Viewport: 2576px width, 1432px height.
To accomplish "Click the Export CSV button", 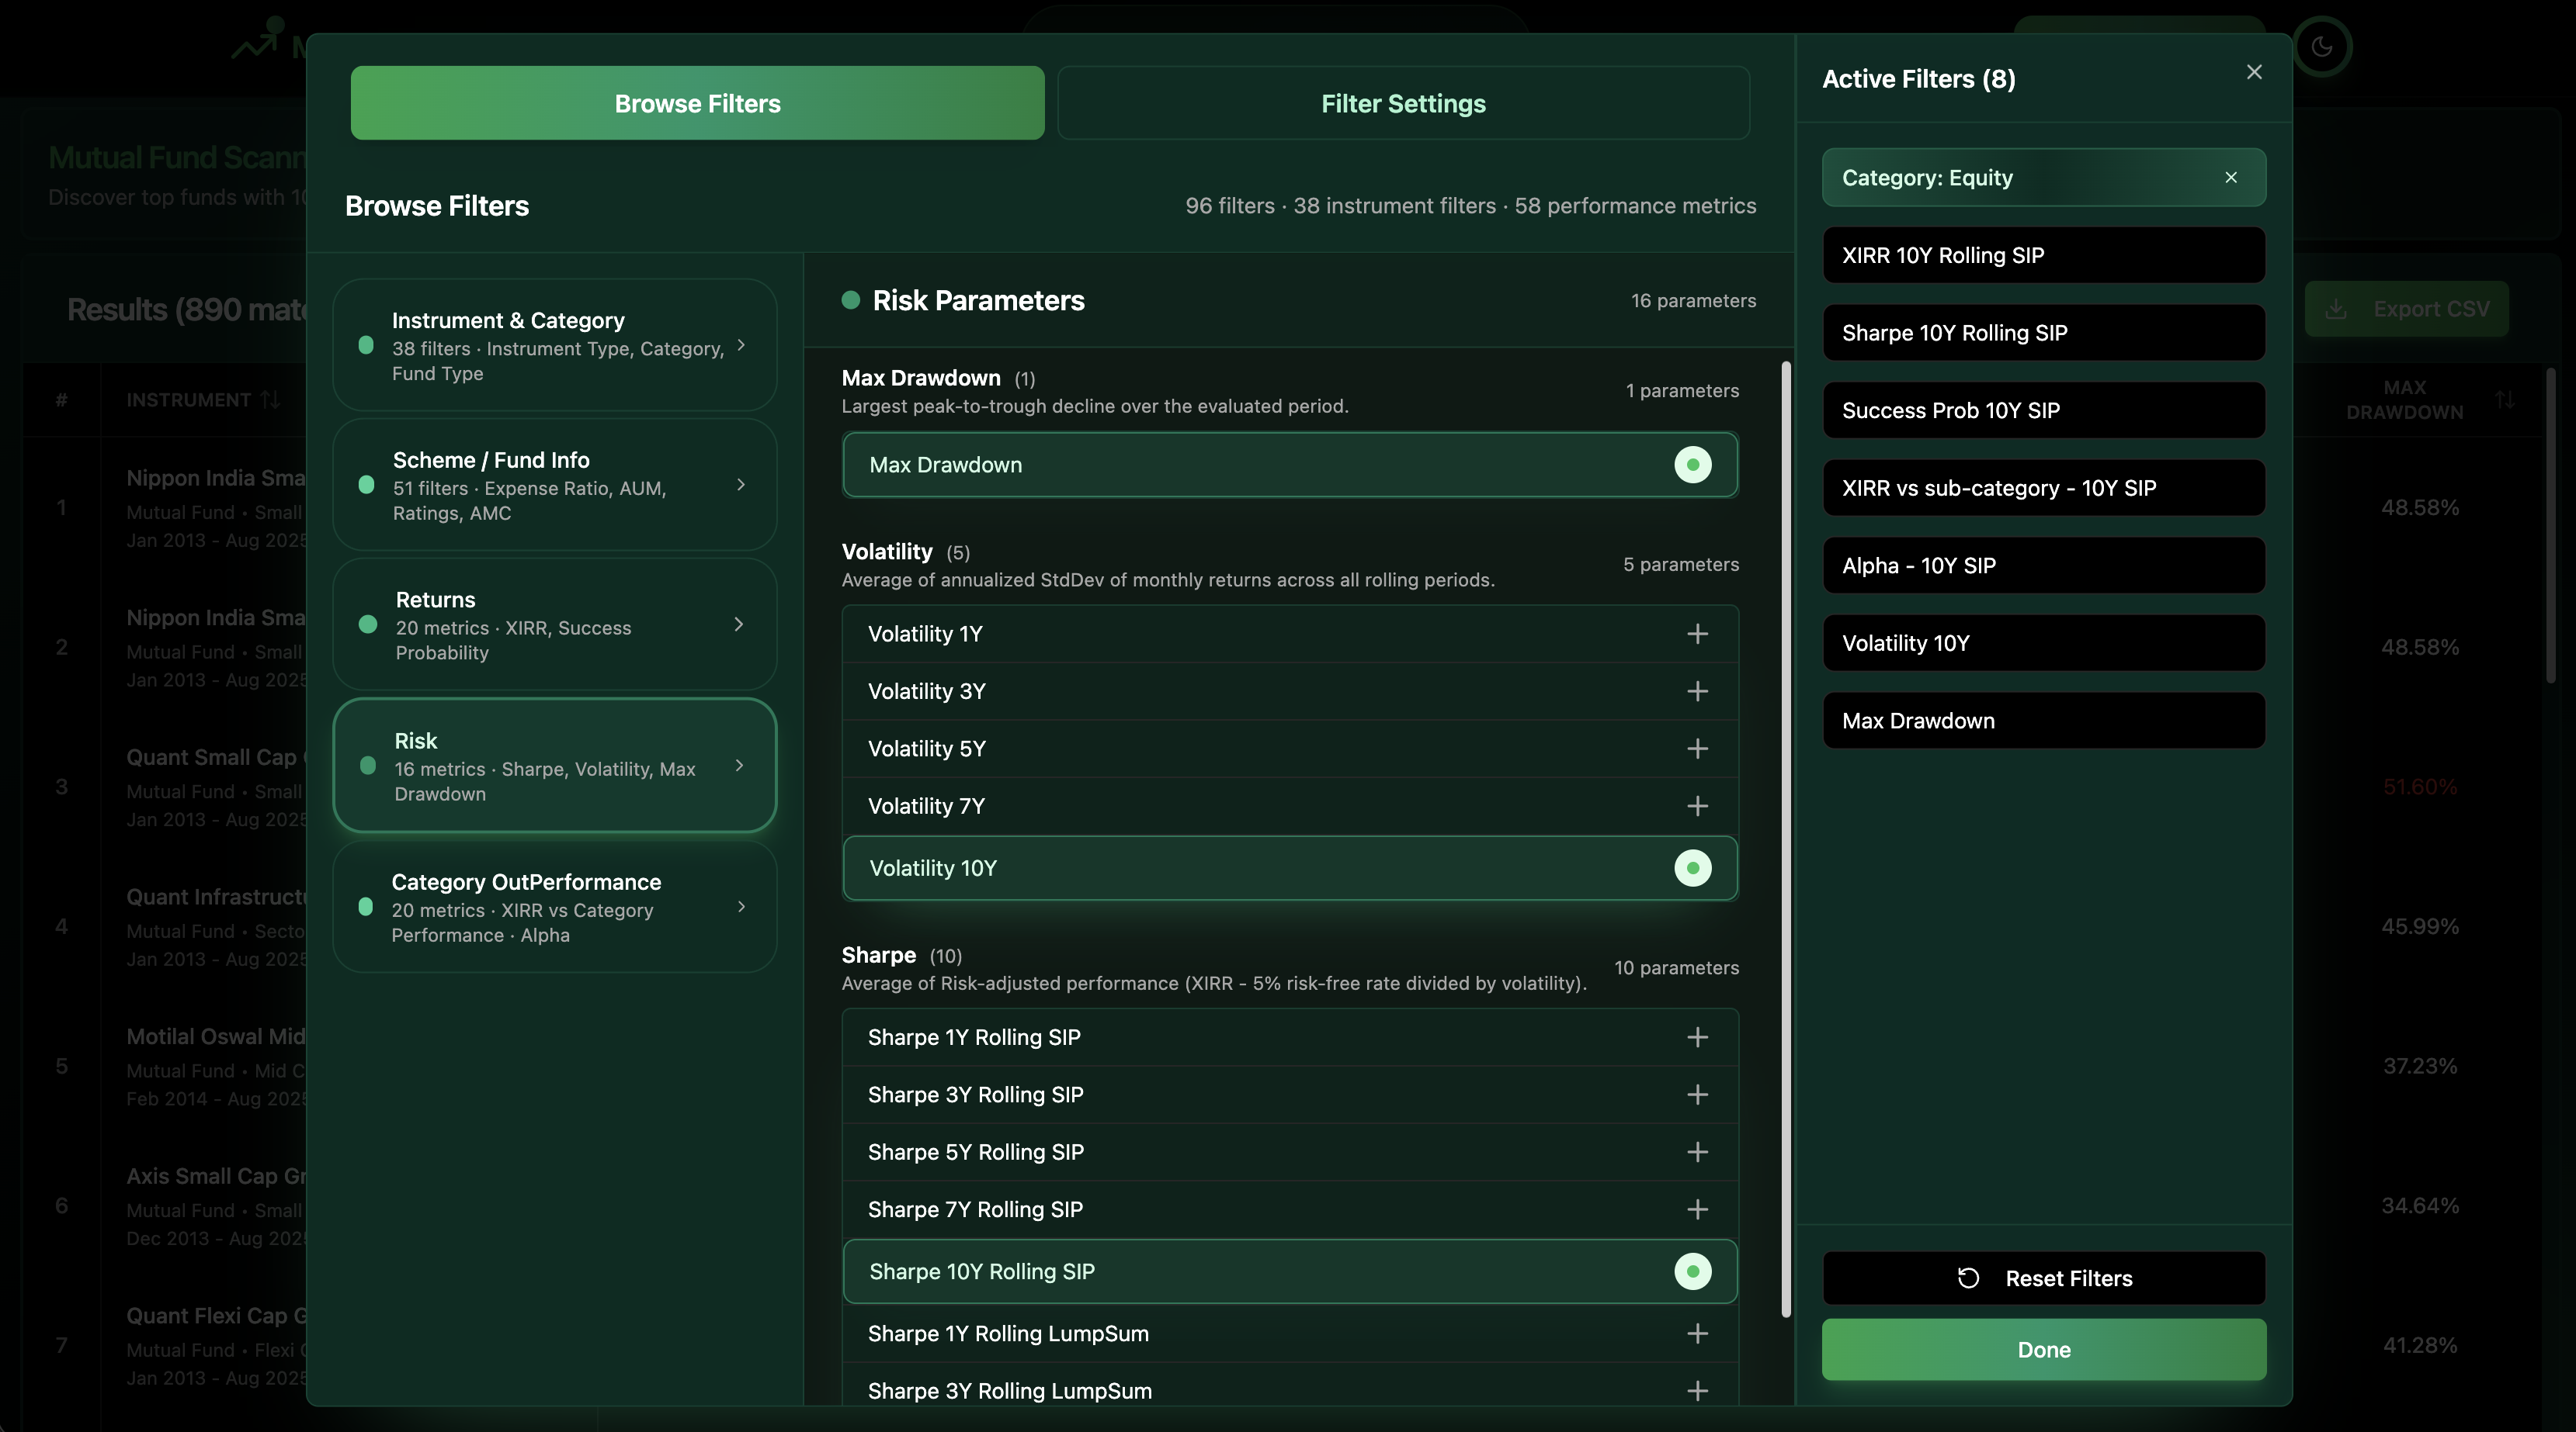I will point(2407,309).
